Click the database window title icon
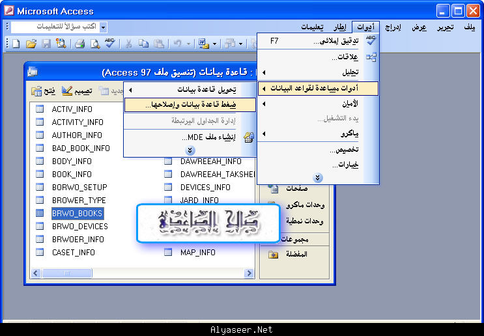Screen dimensions: 484x336 click(33, 72)
